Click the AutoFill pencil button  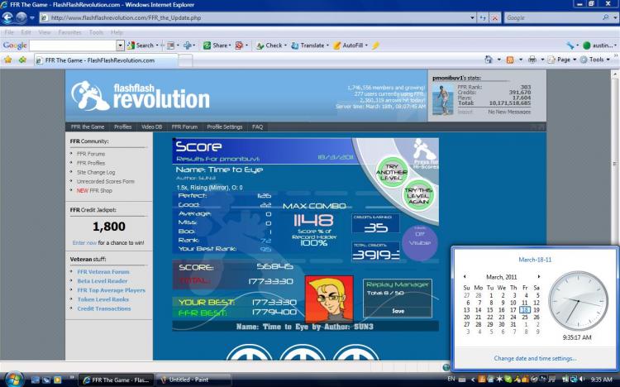tap(350, 45)
